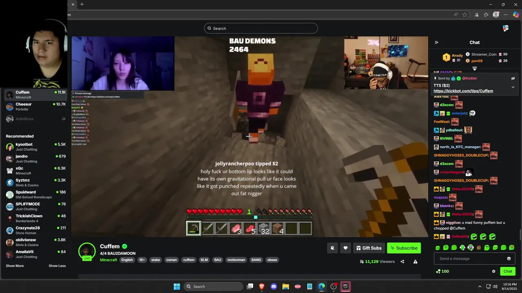Select the obese tag
Viewport: 522px width, 293px height.
pos(272,260)
